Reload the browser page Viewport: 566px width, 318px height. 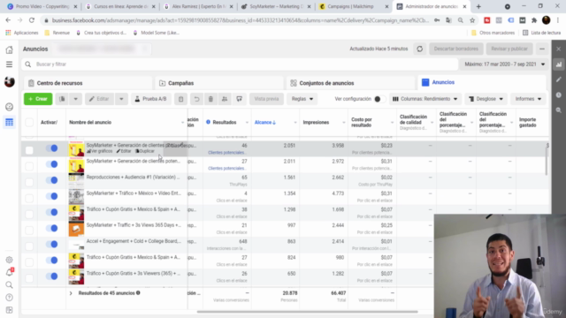32,20
